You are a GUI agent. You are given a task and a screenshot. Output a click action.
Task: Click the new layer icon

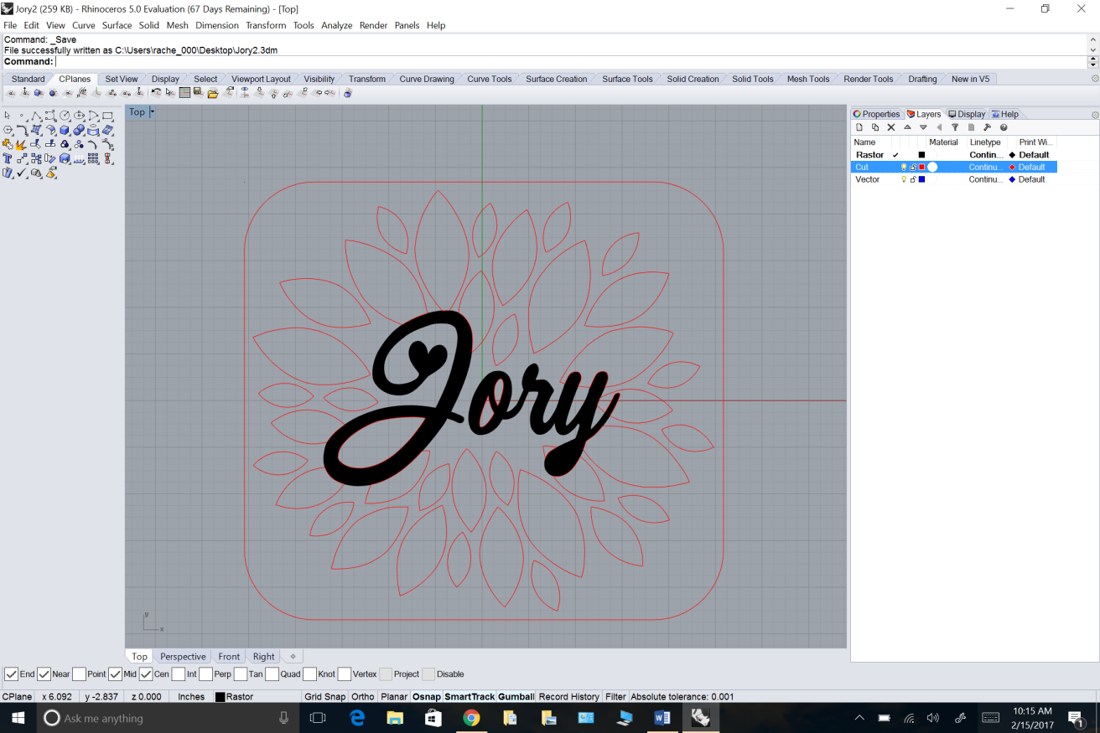[x=859, y=127]
